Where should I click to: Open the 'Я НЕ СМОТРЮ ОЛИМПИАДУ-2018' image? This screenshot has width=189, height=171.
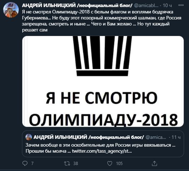[103, 81]
